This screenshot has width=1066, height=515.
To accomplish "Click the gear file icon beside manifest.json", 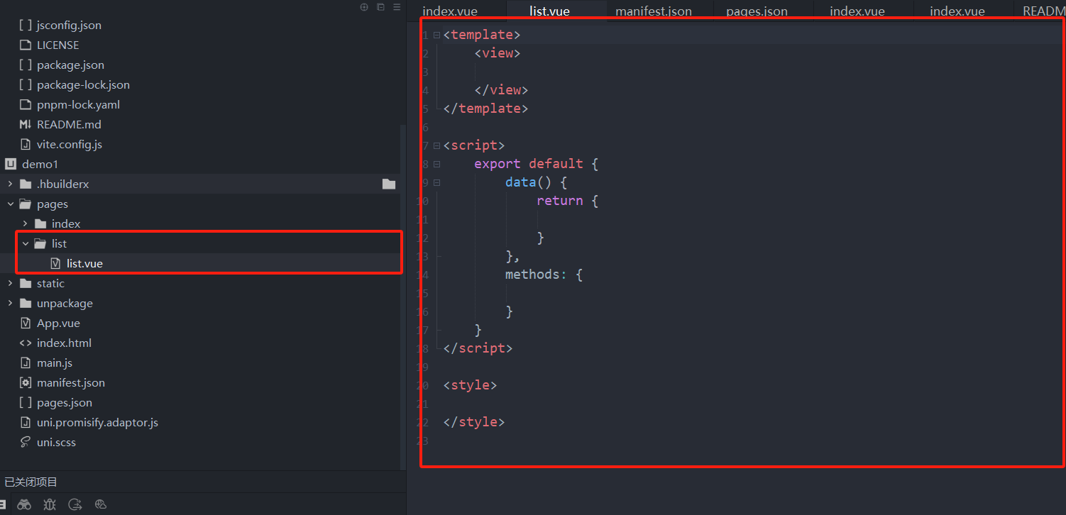I will click(26, 382).
